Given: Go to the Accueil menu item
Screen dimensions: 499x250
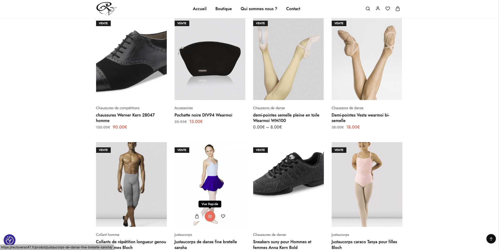Looking at the screenshot, I should [199, 9].
